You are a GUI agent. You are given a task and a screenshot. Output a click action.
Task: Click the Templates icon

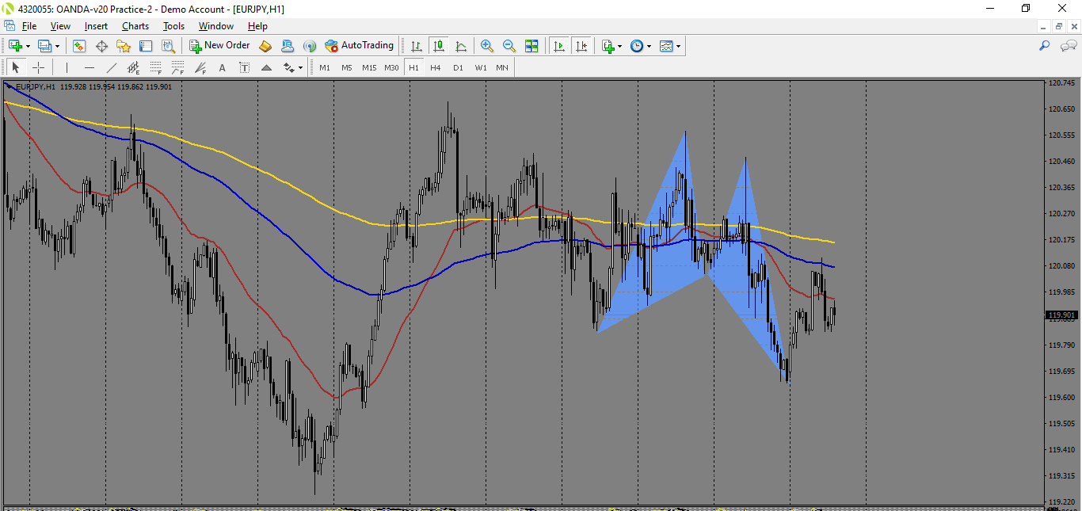(x=666, y=46)
